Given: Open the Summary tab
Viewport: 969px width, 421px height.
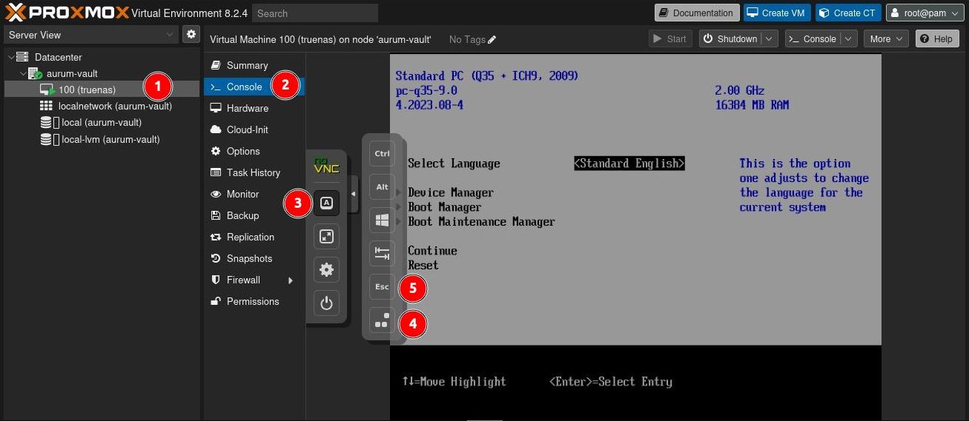Looking at the screenshot, I should 254,65.
